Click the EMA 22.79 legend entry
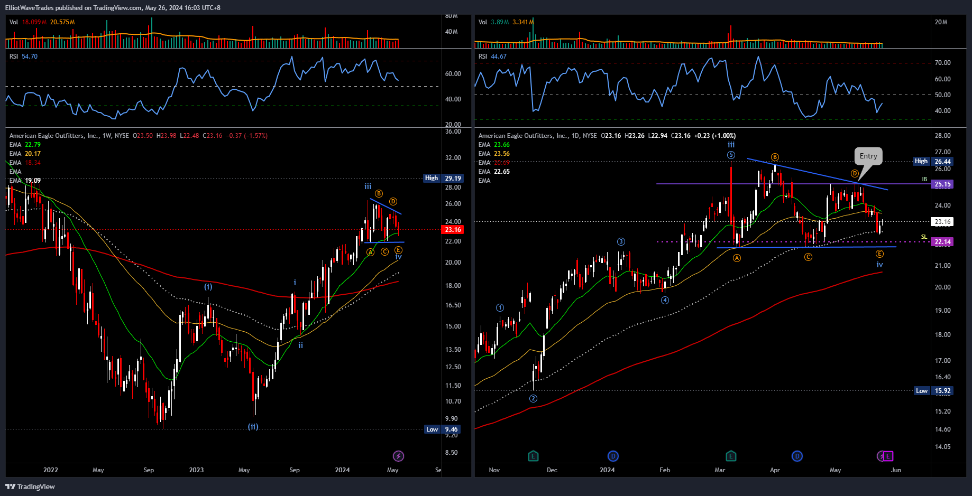Viewport: 972px width, 496px height. point(25,145)
